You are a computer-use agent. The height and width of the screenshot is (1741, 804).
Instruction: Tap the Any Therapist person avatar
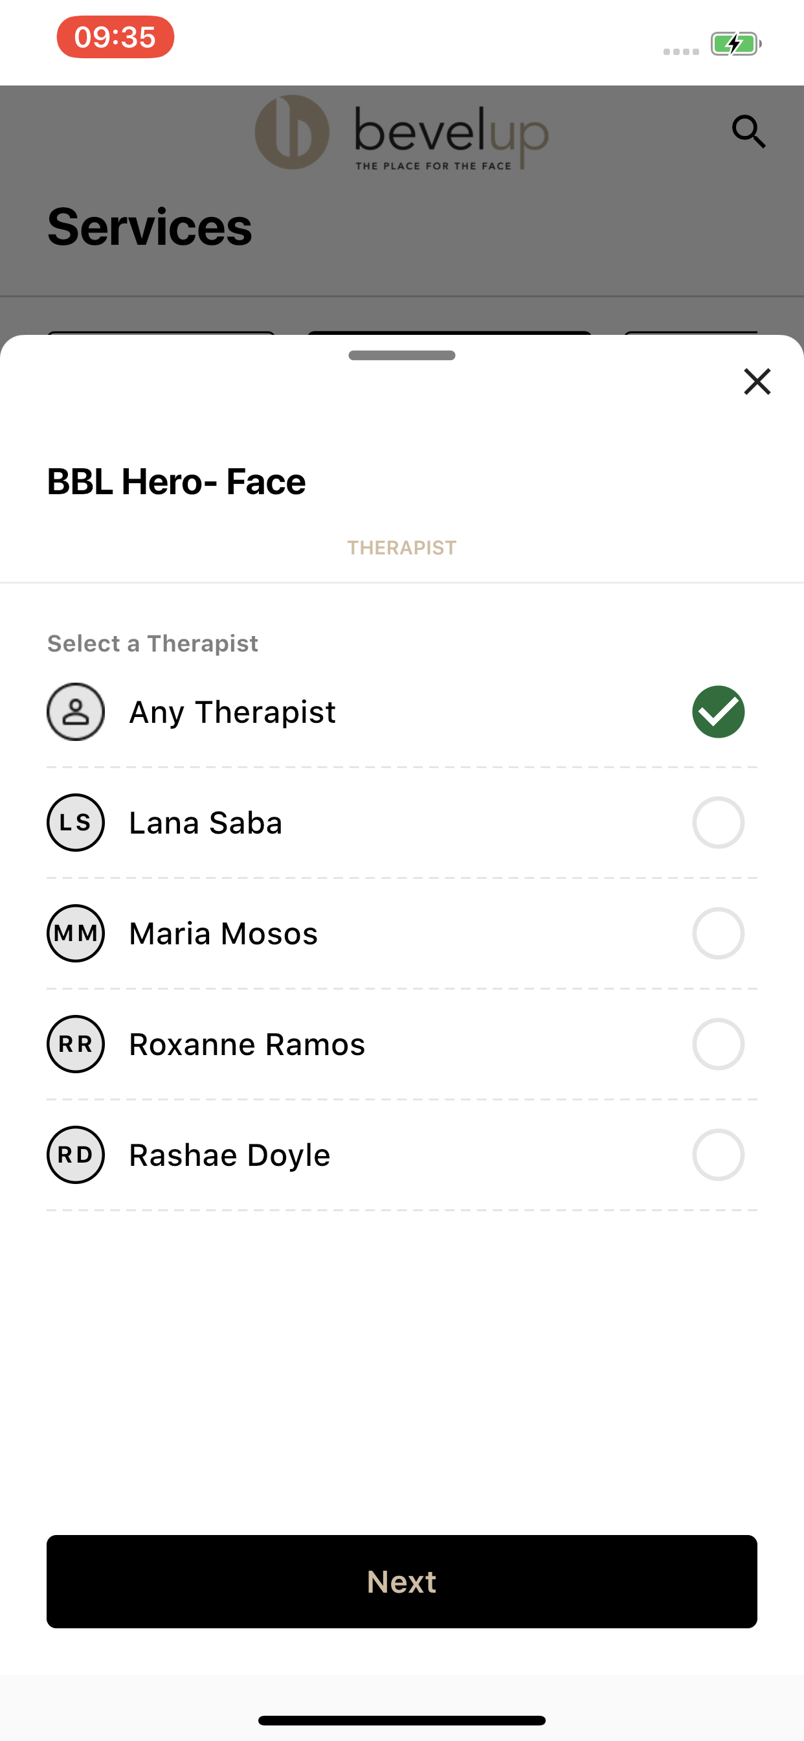click(x=76, y=712)
